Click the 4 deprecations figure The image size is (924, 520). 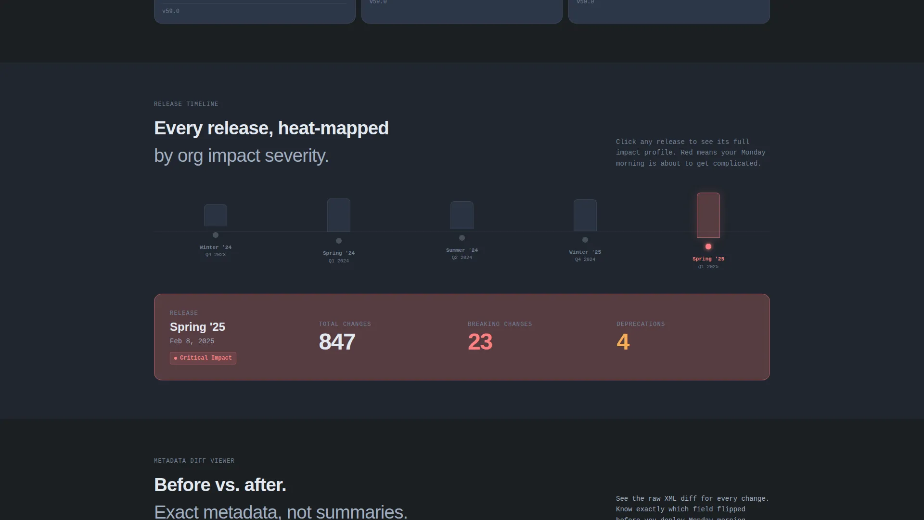coord(623,342)
